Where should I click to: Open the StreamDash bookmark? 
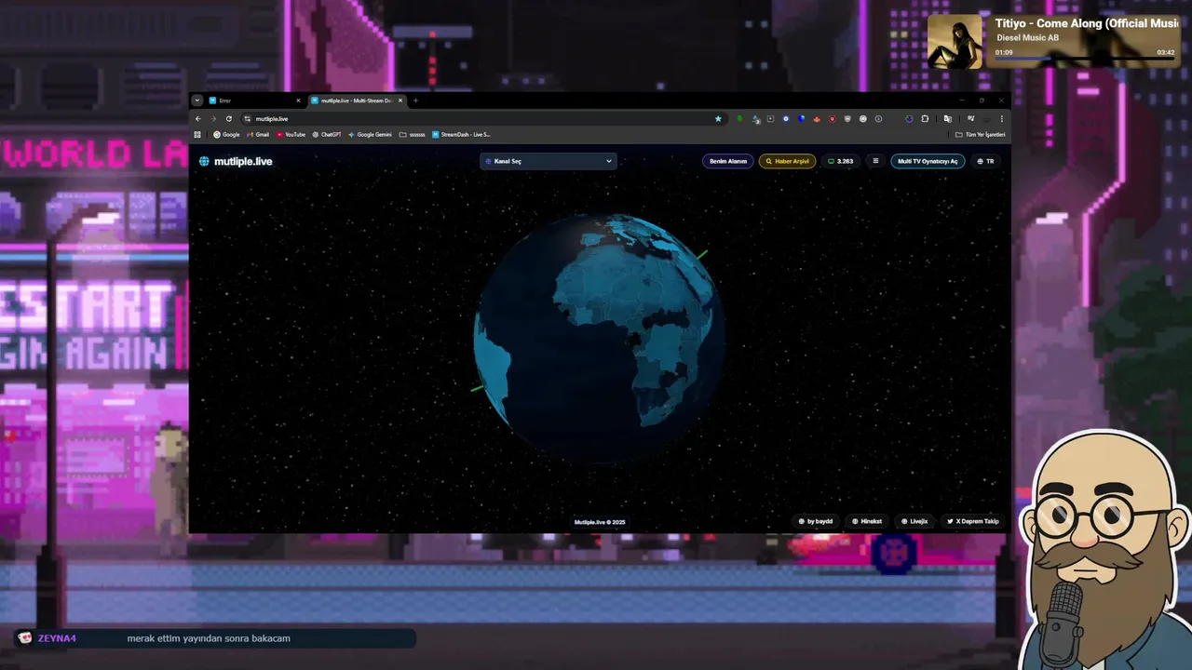click(x=461, y=134)
